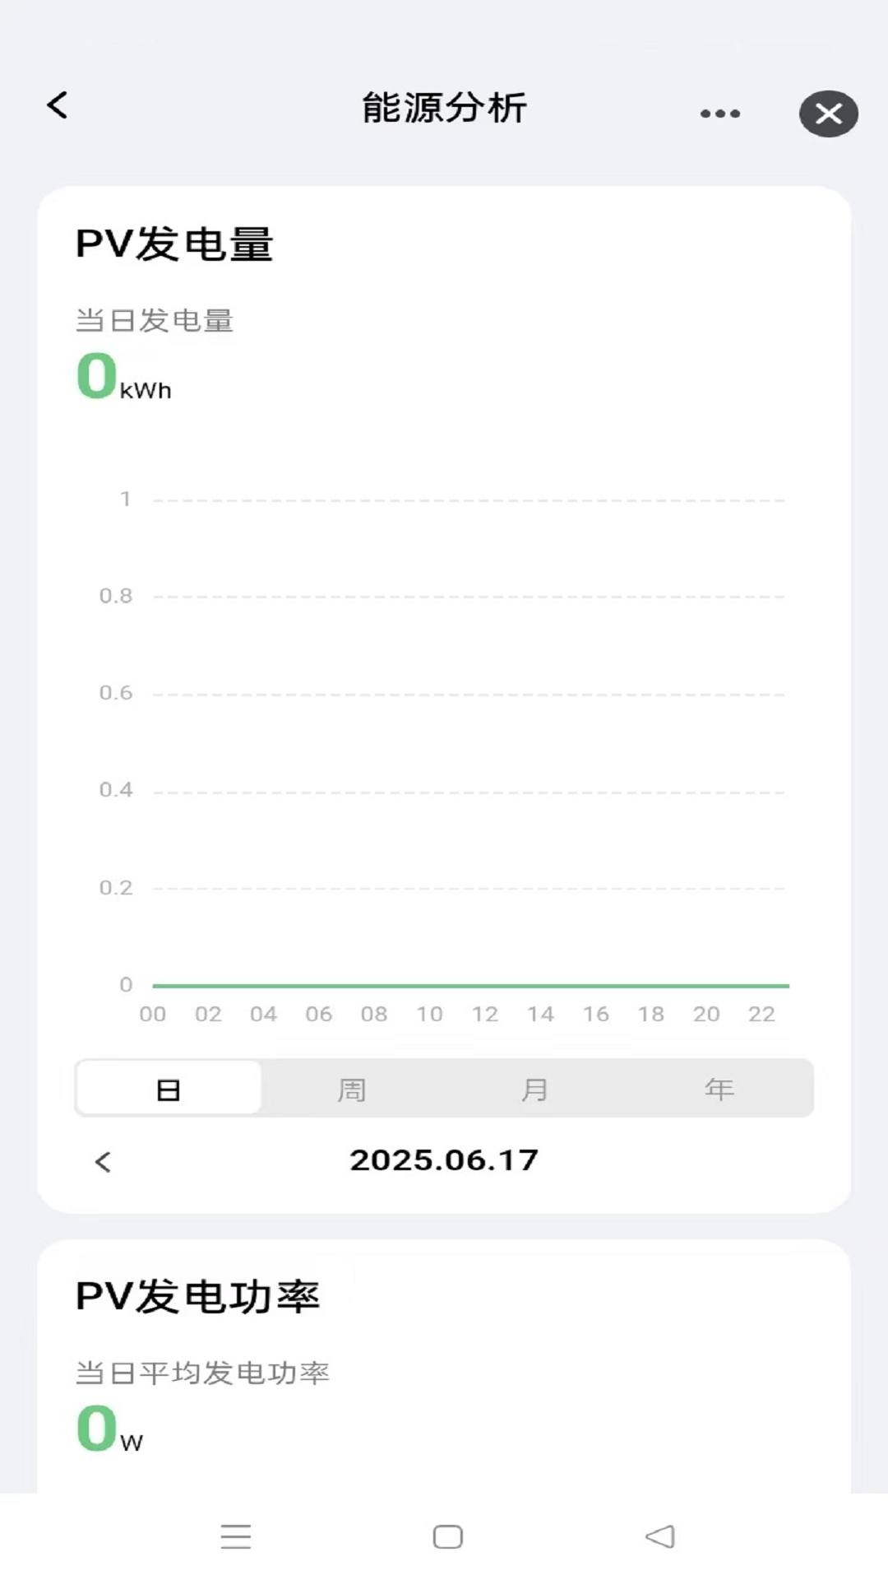
Task: Go to the previous date arrow
Action: click(103, 1162)
